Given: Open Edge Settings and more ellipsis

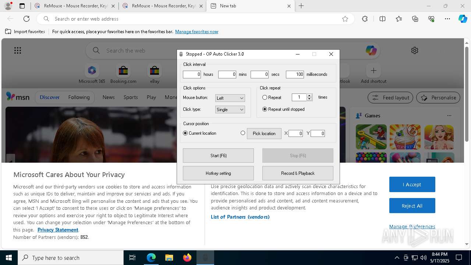Looking at the screenshot, I should click(x=447, y=19).
